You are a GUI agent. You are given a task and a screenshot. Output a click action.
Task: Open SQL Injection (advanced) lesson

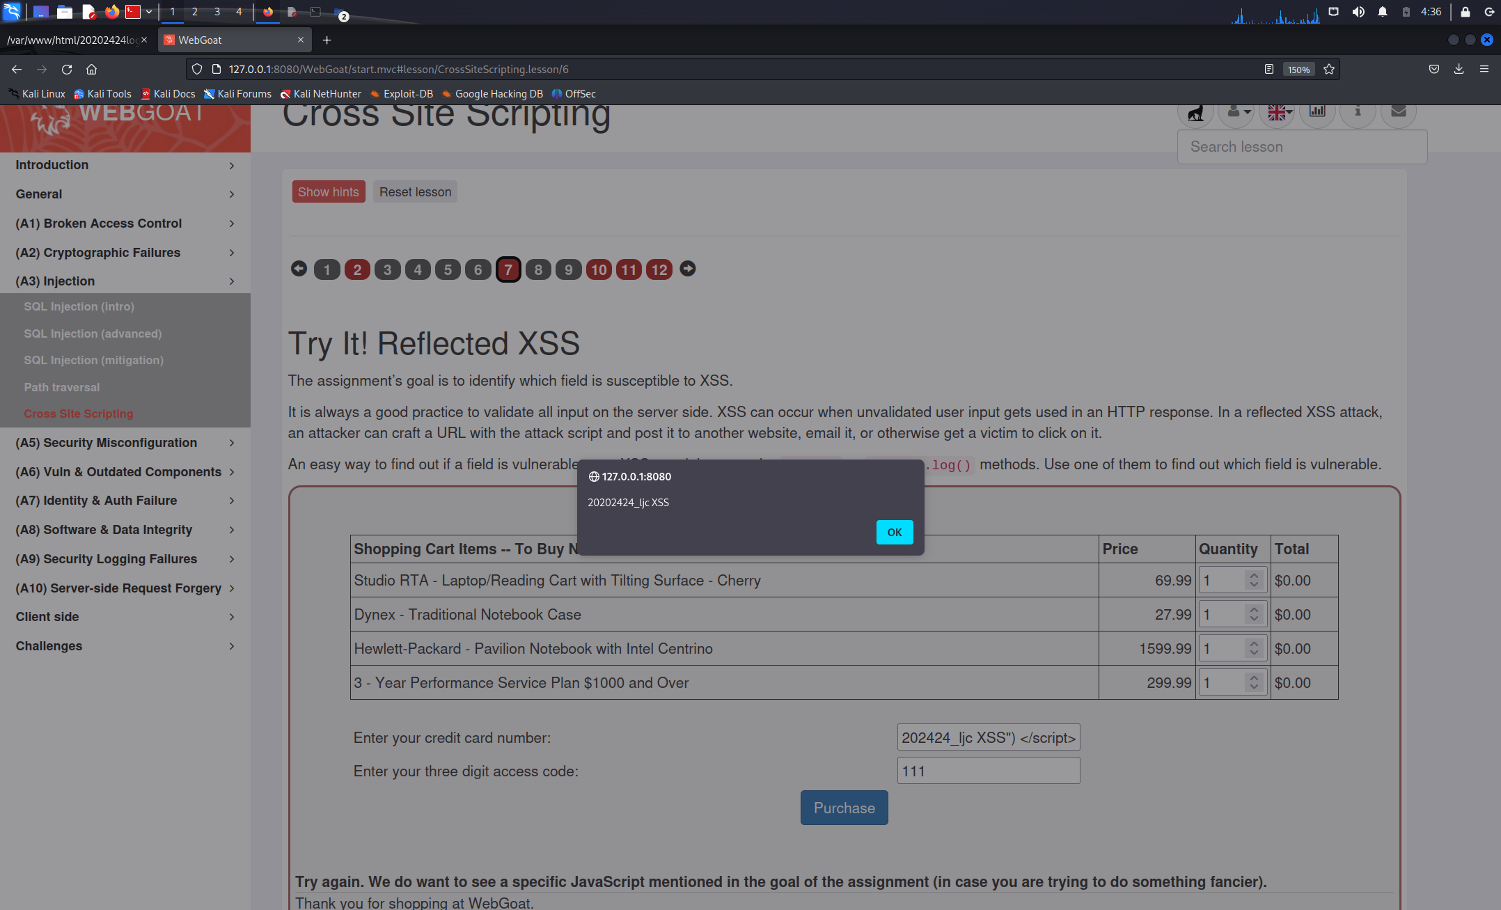click(x=93, y=334)
